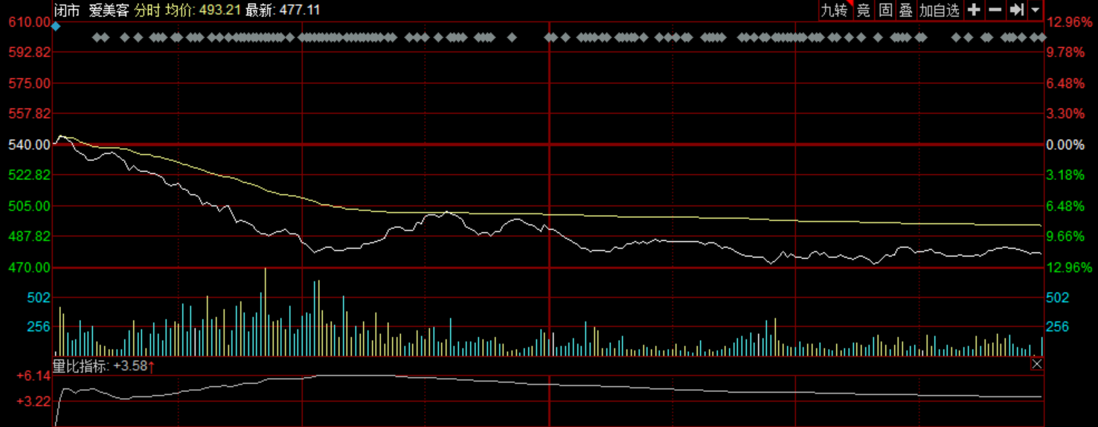
Task: Click the 610.00 top price label
Action: 29,22
